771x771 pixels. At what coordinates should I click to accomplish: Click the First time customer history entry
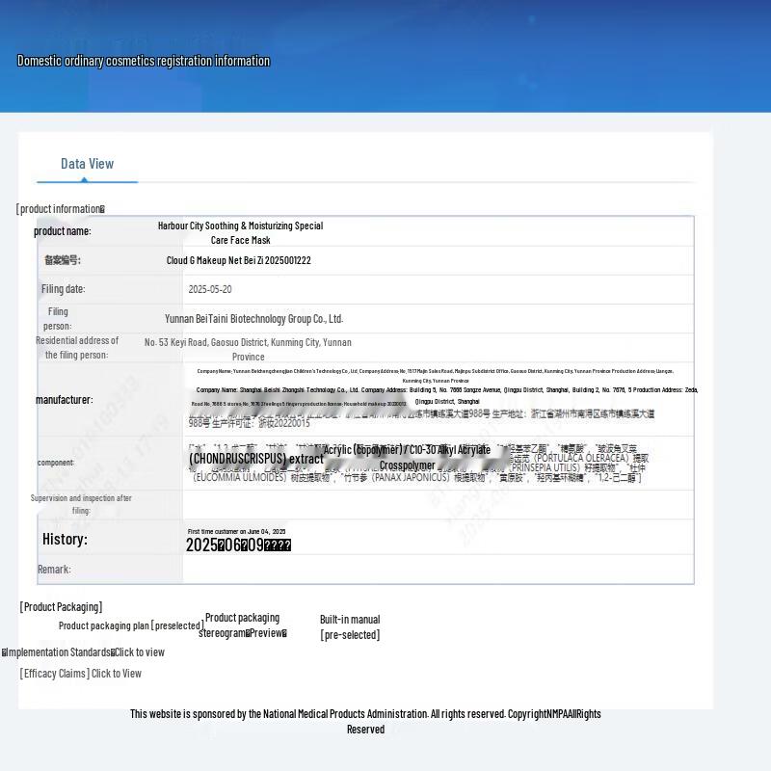[236, 531]
